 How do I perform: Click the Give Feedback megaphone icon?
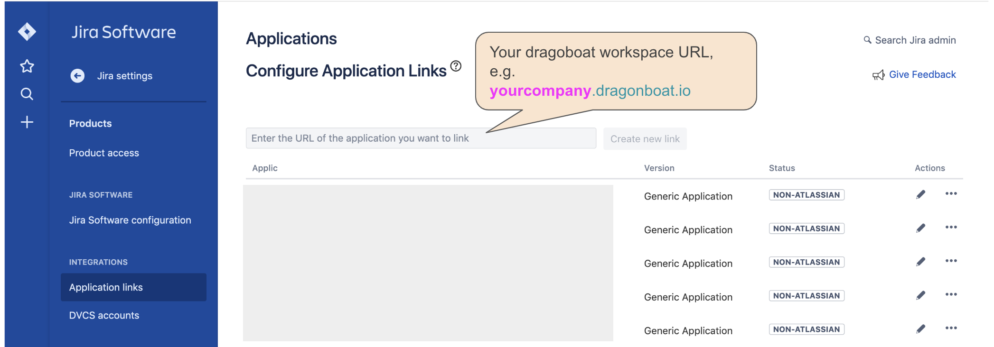tap(879, 75)
